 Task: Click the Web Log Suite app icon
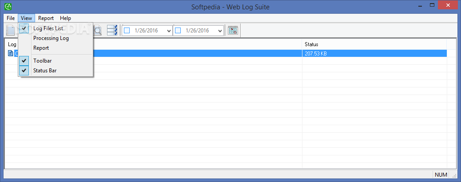(8, 6)
